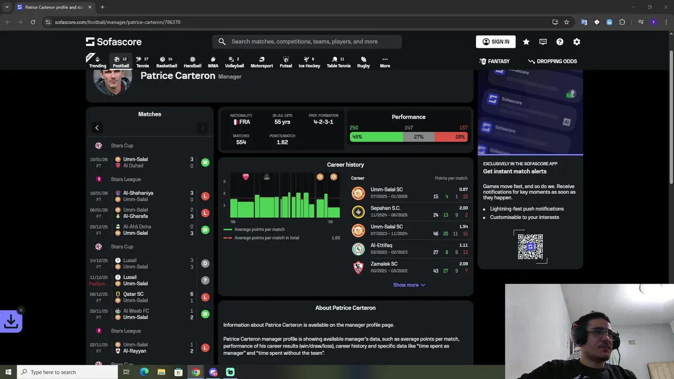Click the address bar URL
674x379 pixels.
[x=117, y=22]
